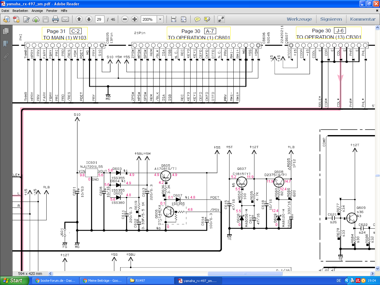Send the file with the email envelope icon
This screenshot has width=380, height=285.
coord(65,19)
